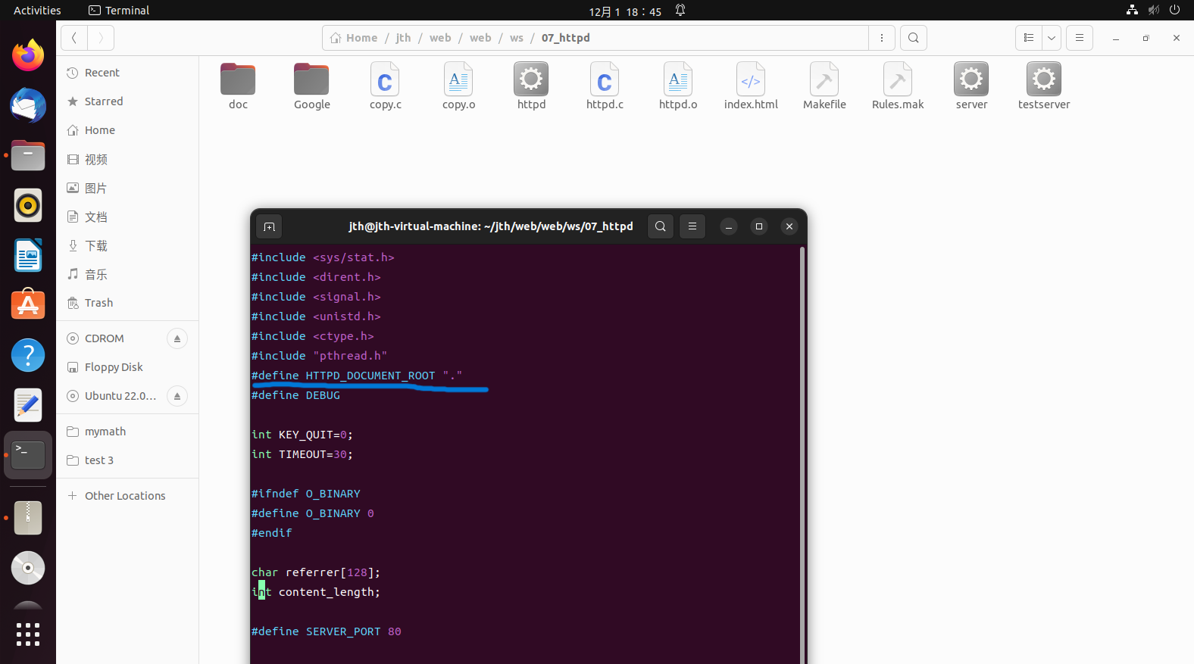Open Other Locations in sidebar
1194x664 pixels.
(127, 496)
